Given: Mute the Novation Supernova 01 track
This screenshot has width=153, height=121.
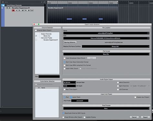Looking at the screenshot, I should click(7, 8).
